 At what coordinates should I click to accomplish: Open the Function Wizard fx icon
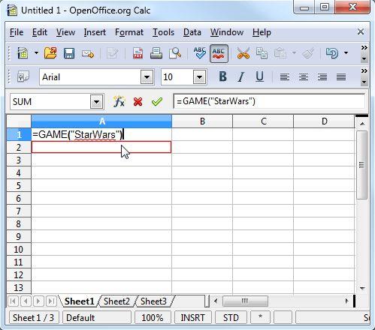click(119, 102)
